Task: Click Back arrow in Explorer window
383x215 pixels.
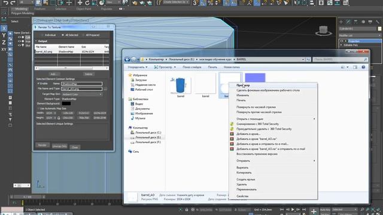Action: pos(127,59)
